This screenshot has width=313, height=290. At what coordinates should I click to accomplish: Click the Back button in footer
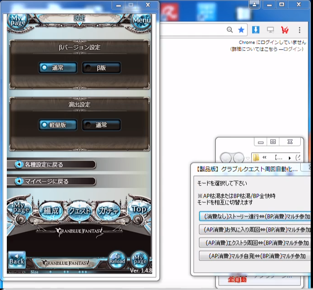[17, 260]
